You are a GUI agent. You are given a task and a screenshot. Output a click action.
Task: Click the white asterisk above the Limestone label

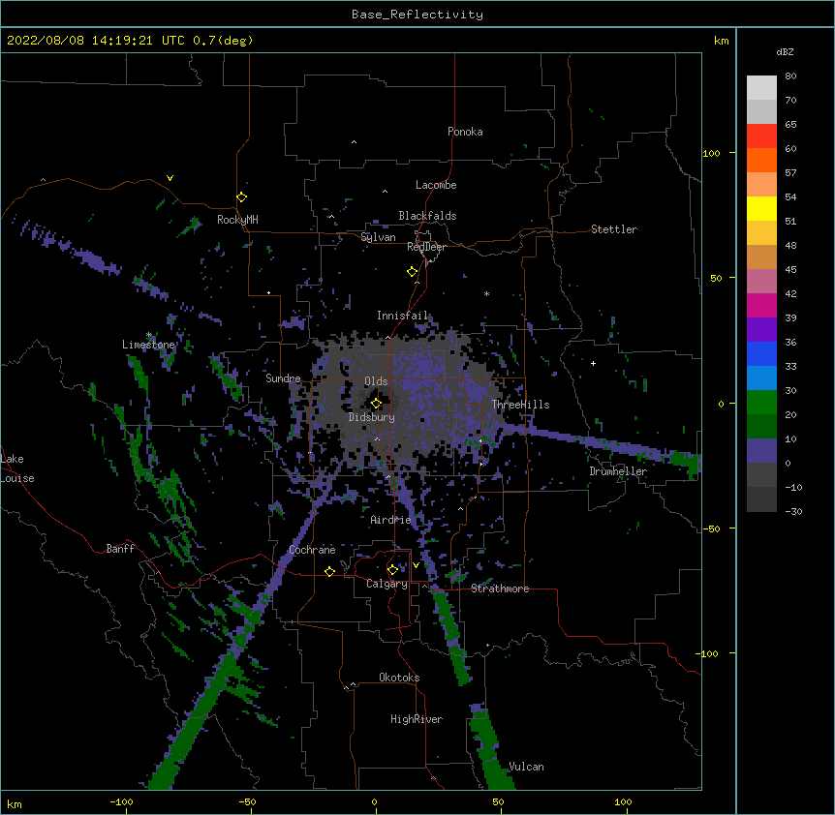coord(149,335)
